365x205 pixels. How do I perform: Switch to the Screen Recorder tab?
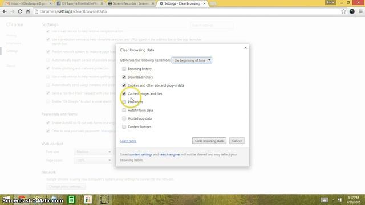pyautogui.click(x=131, y=3)
